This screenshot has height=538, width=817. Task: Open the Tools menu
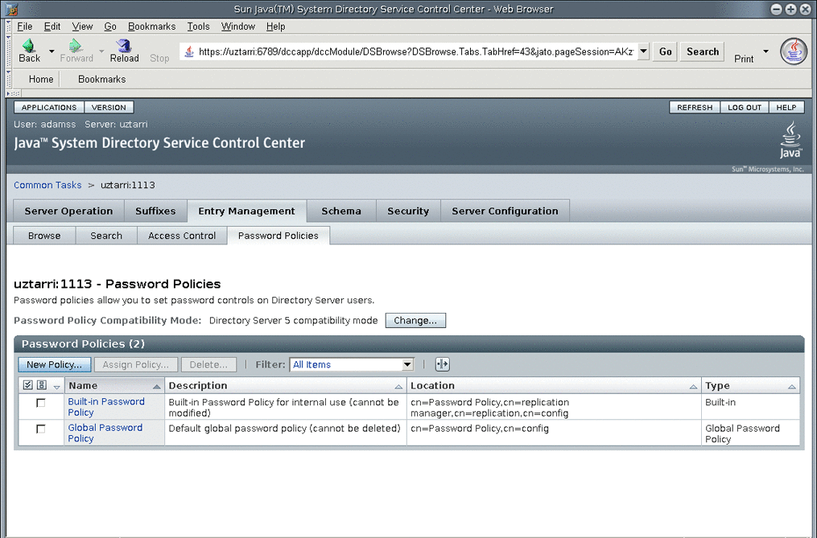(199, 26)
